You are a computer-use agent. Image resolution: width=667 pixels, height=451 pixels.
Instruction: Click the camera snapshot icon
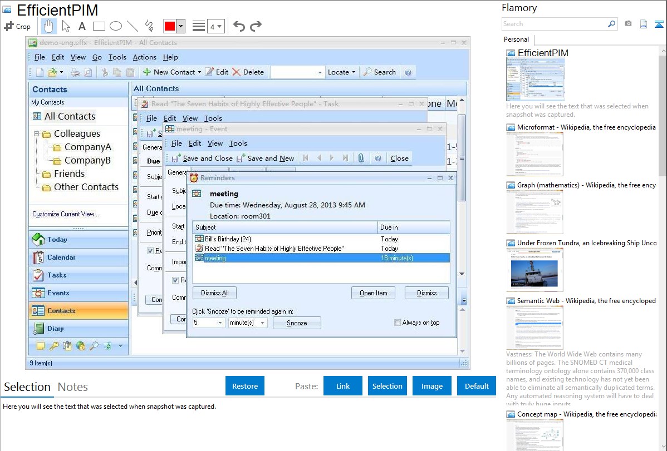pyautogui.click(x=628, y=24)
